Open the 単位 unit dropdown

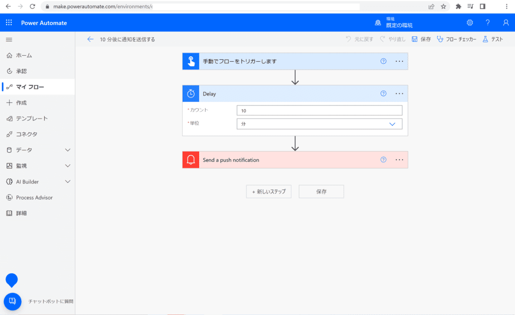click(319, 124)
